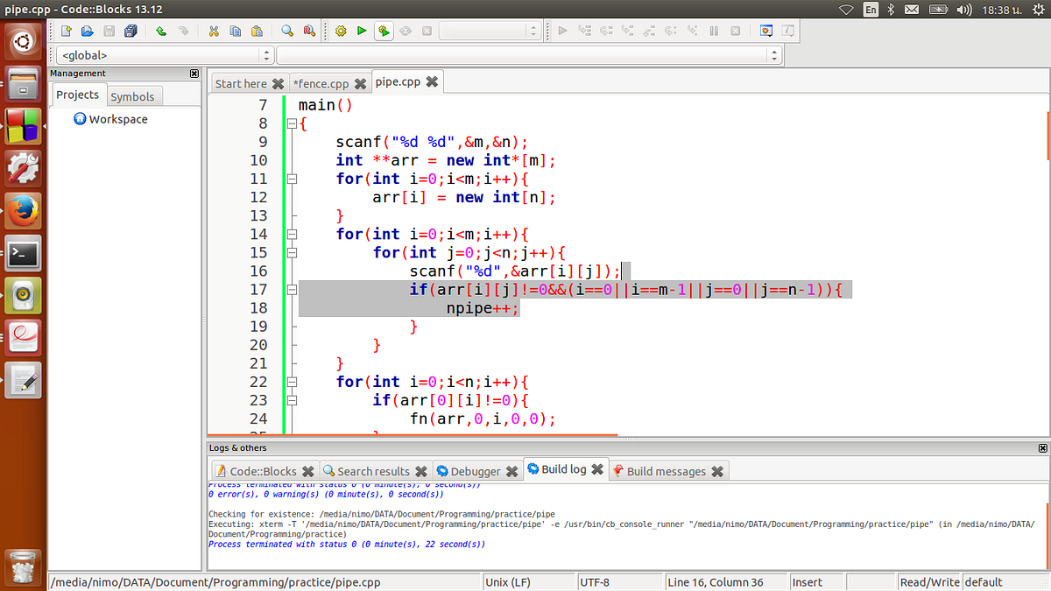Collapse the fold marker on line 14
The image size is (1051, 591).
(x=292, y=234)
